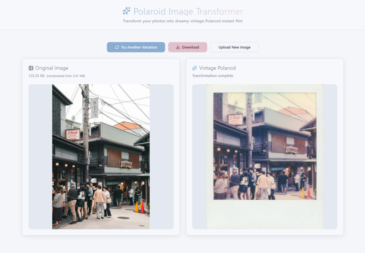
Task: Click the compressed from 3.01 MB note
Action: (x=66, y=76)
